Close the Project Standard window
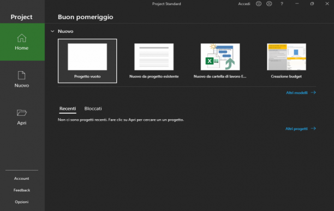 click(327, 4)
